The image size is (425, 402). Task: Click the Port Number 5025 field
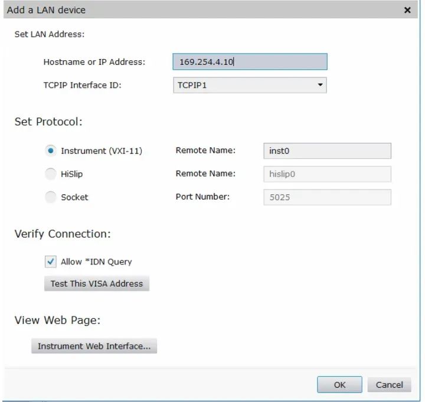coord(326,197)
